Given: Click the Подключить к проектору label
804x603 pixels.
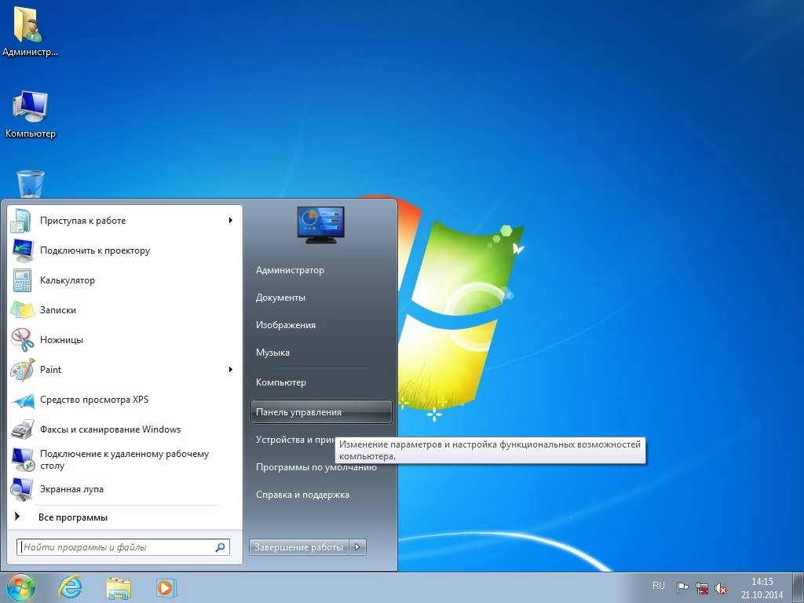Looking at the screenshot, I should [x=95, y=250].
